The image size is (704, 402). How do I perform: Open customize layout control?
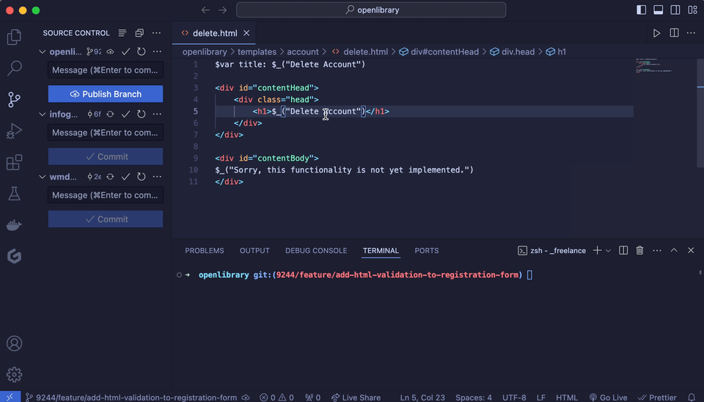coord(692,10)
